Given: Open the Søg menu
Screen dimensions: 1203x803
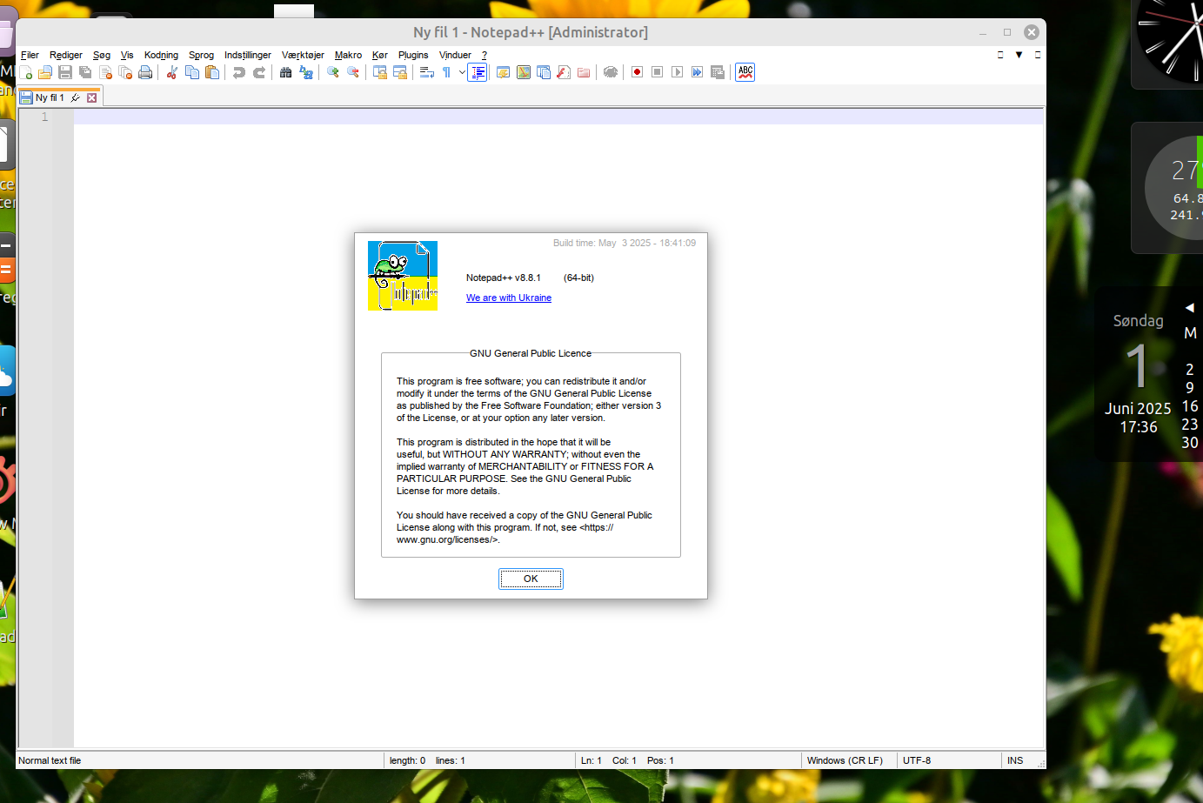Looking at the screenshot, I should click(x=102, y=55).
